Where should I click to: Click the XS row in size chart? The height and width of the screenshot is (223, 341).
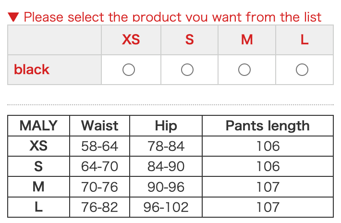[x=38, y=146]
